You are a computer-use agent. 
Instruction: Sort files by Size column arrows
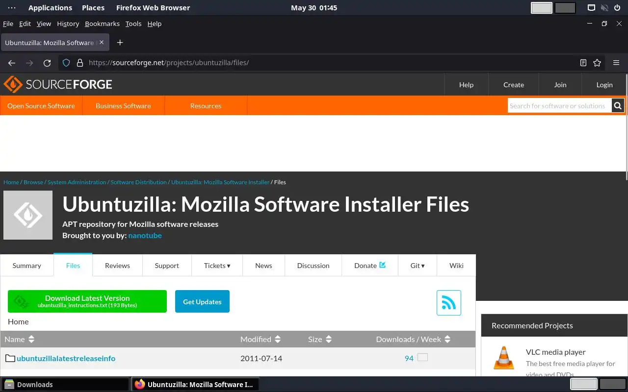[329, 339]
